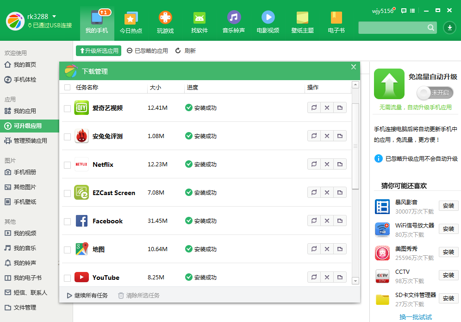Check the 安兔兔评测 task checkbox

point(67,137)
